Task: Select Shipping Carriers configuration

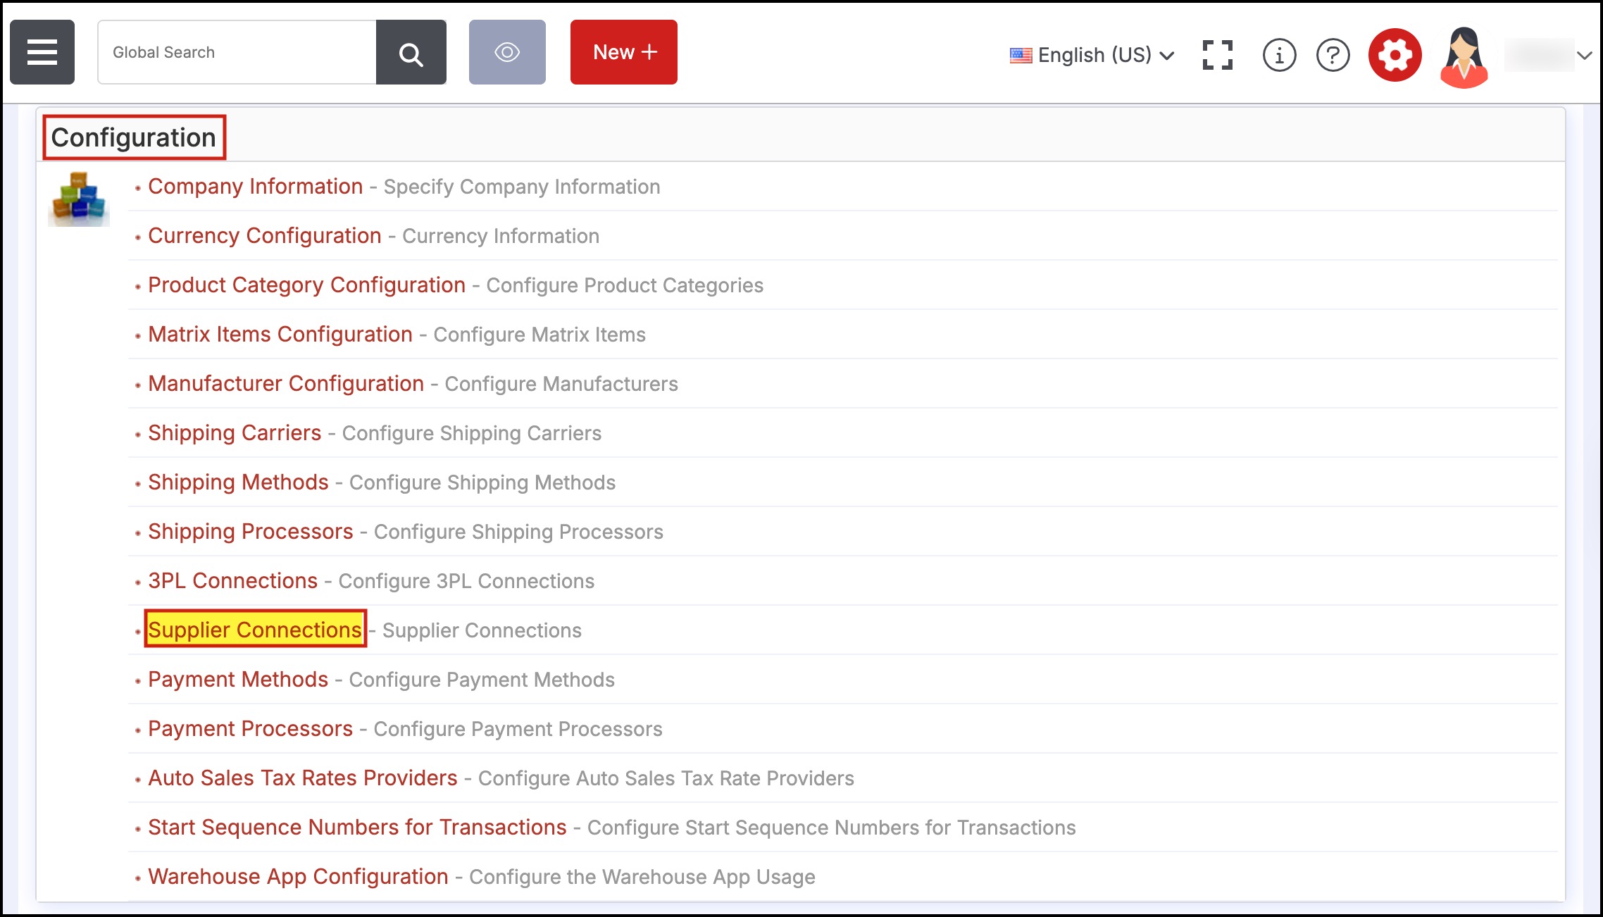Action: [235, 433]
